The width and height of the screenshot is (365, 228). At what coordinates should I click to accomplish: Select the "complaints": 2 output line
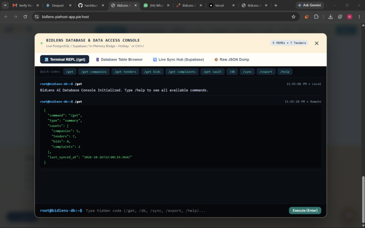(x=66, y=147)
